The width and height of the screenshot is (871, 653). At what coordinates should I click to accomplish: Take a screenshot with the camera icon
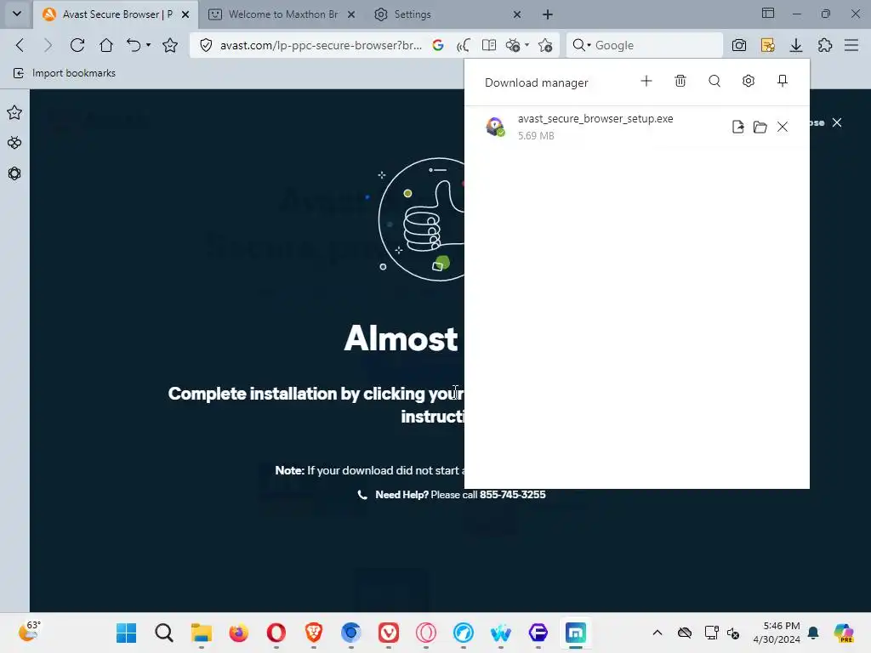pos(739,45)
